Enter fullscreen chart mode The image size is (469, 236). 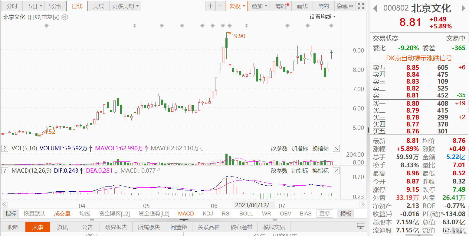(361, 6)
